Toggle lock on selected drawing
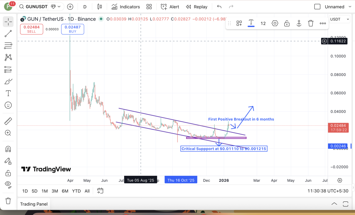The image size is (355, 215). pos(287,23)
